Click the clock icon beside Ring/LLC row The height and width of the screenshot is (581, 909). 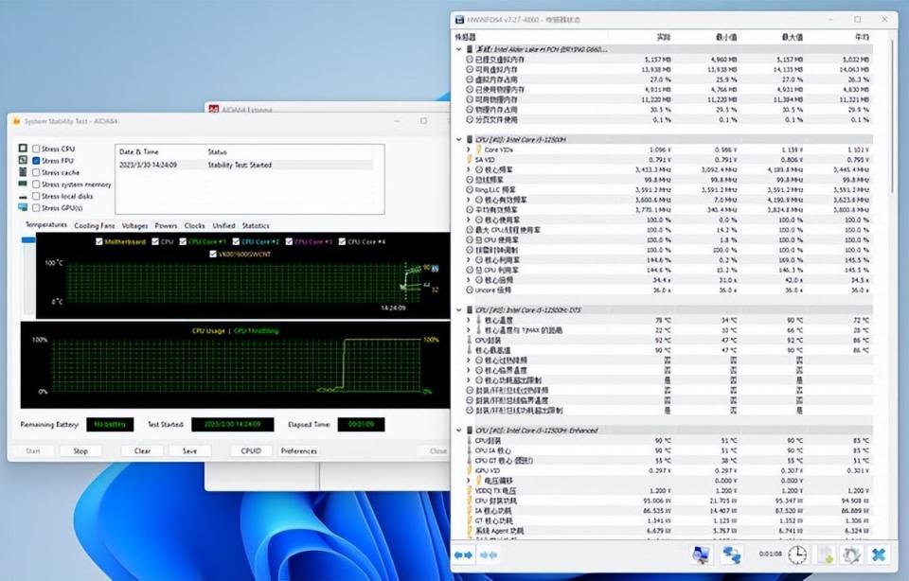(470, 189)
